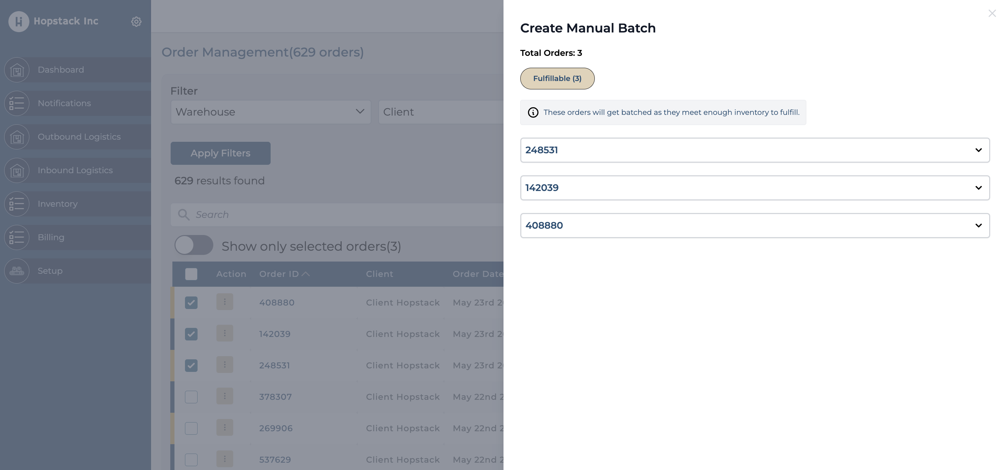Viewport: 1007px width, 470px height.
Task: Open the Warehouse filter dropdown
Action: tap(271, 112)
